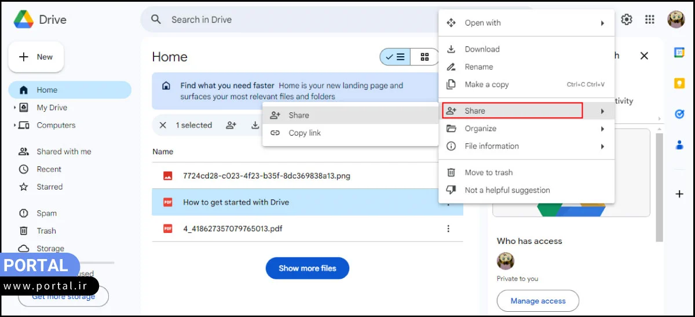Switch to list layout view
This screenshot has width=695, height=317.
coord(396,57)
